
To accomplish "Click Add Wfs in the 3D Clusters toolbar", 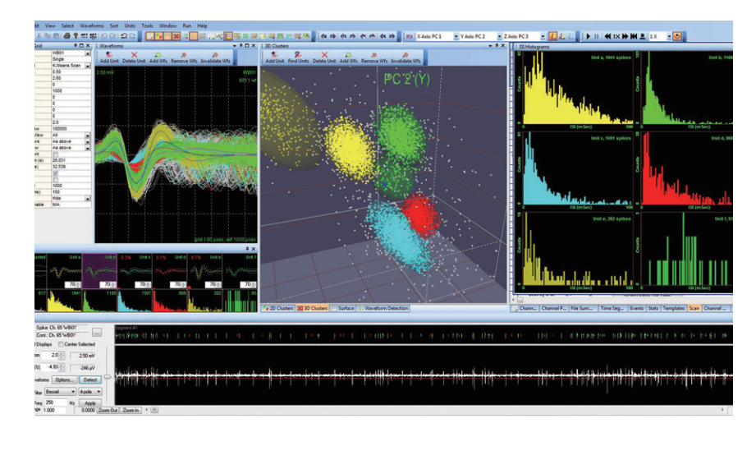I will pyautogui.click(x=348, y=58).
